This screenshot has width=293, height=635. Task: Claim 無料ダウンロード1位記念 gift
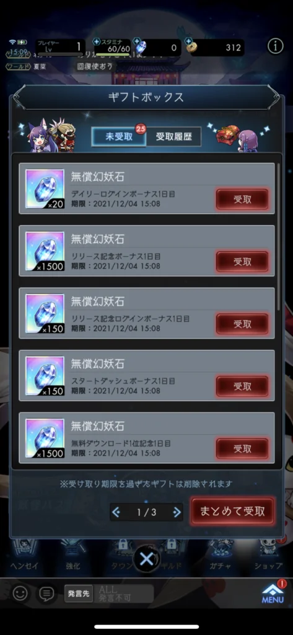coord(242,448)
